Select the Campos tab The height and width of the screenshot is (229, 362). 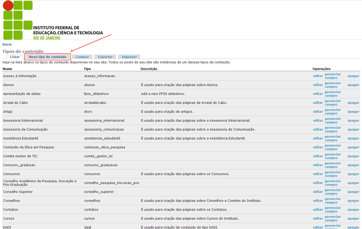pos(82,57)
